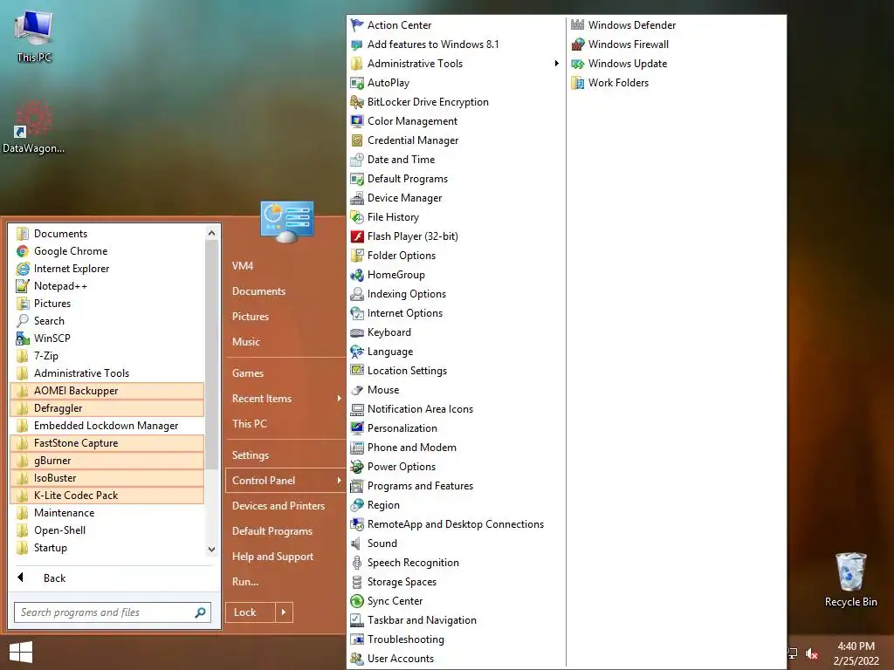This screenshot has width=894, height=670.
Task: Click the programs list scroll down arrow
Action: pyautogui.click(x=211, y=550)
